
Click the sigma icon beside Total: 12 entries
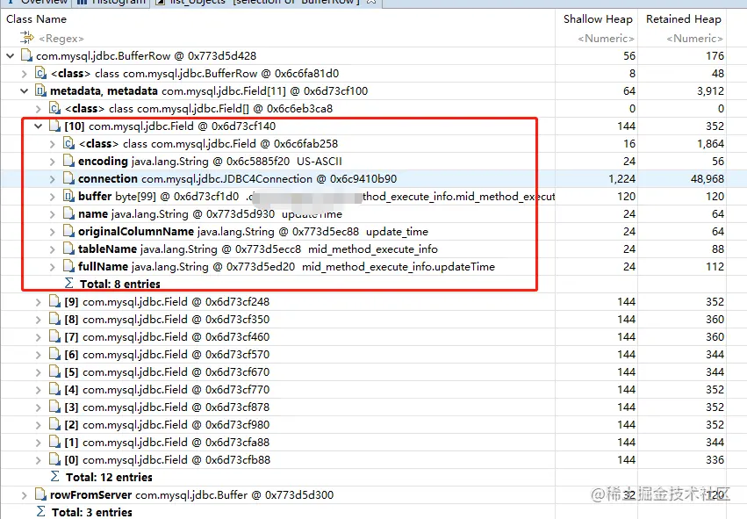(x=55, y=477)
